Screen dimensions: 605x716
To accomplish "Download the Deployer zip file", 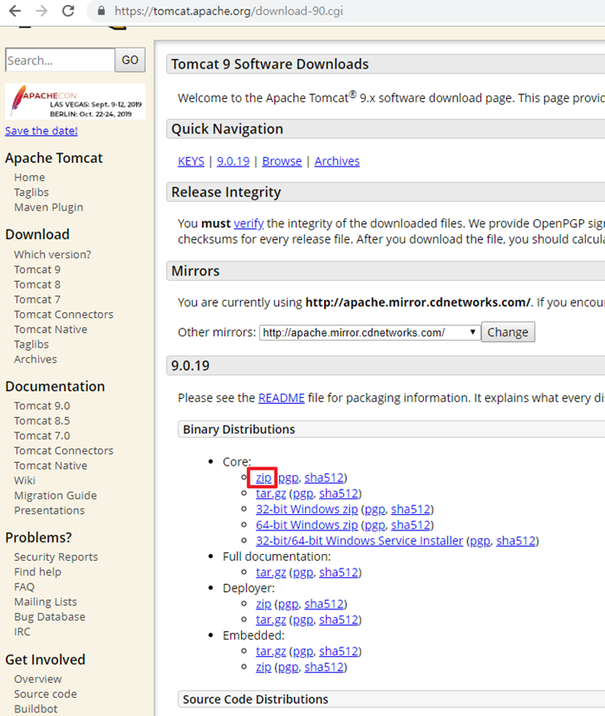I will pos(263,604).
